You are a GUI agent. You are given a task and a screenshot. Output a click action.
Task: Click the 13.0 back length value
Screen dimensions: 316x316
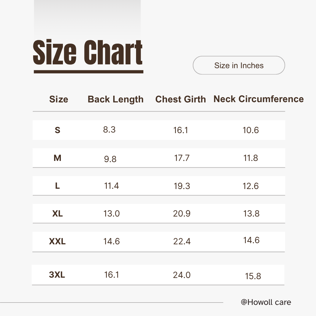111,214
